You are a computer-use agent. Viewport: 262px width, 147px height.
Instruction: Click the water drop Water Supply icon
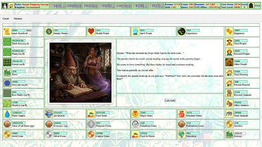click(7, 114)
